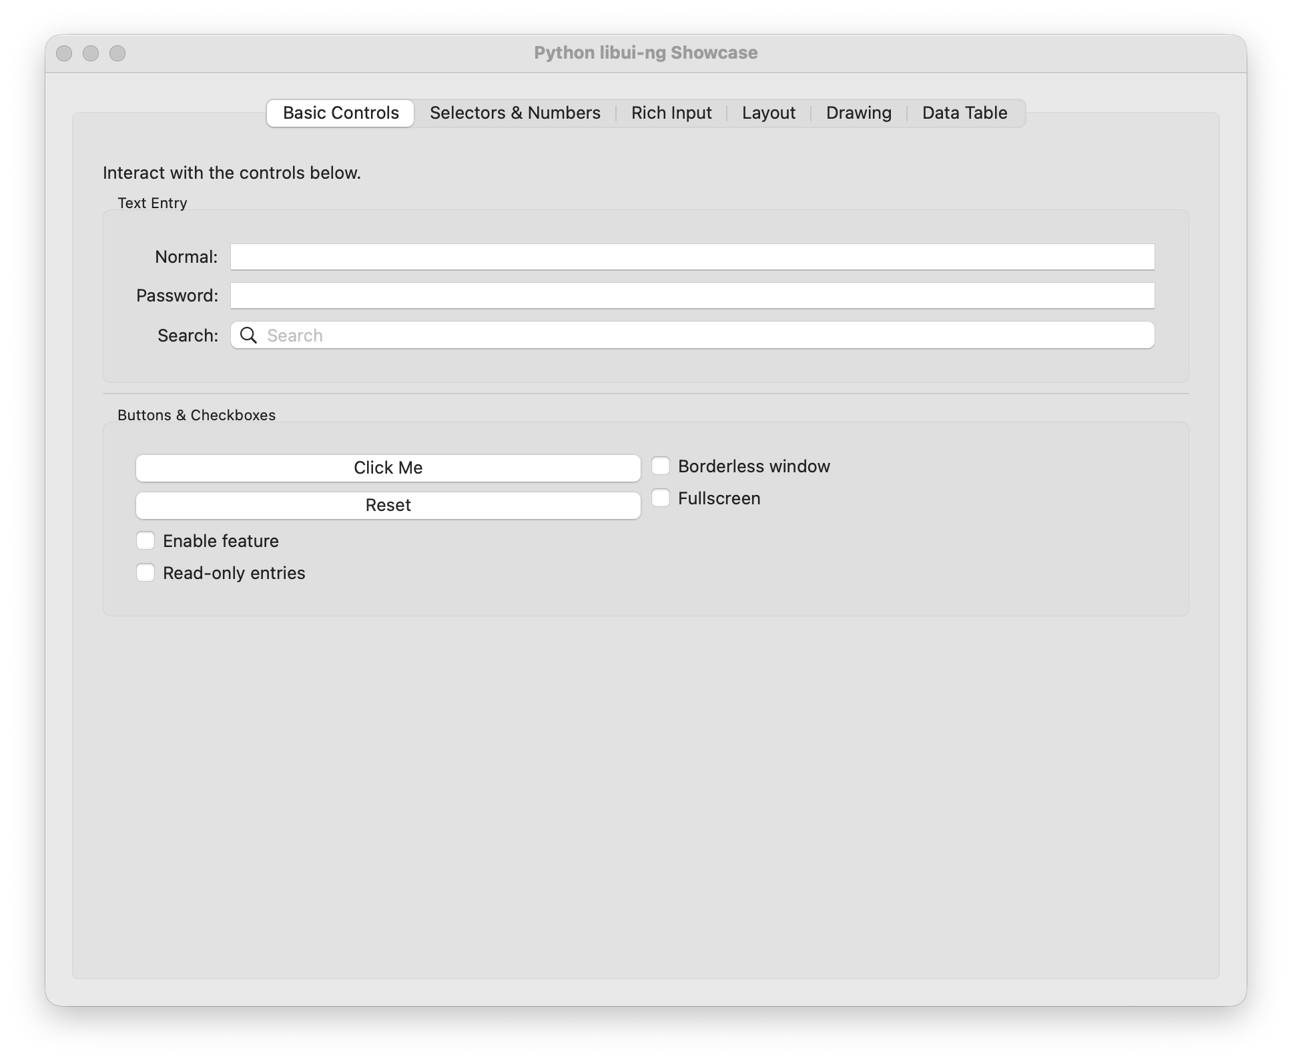The width and height of the screenshot is (1292, 1062).
Task: Select the Basic Controls tab
Action: click(x=340, y=113)
